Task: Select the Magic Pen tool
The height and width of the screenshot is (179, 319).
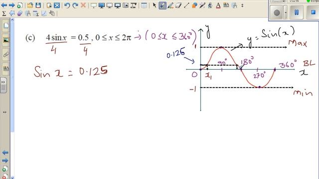Action: [x=202, y=5]
